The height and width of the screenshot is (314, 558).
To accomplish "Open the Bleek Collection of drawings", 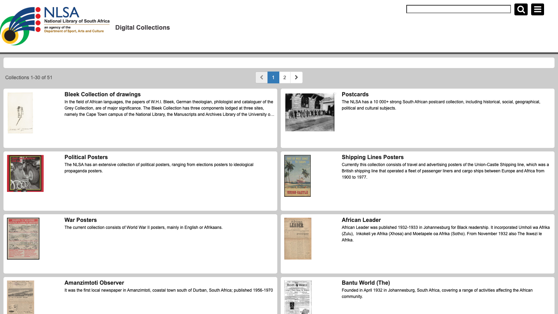I will (x=102, y=94).
